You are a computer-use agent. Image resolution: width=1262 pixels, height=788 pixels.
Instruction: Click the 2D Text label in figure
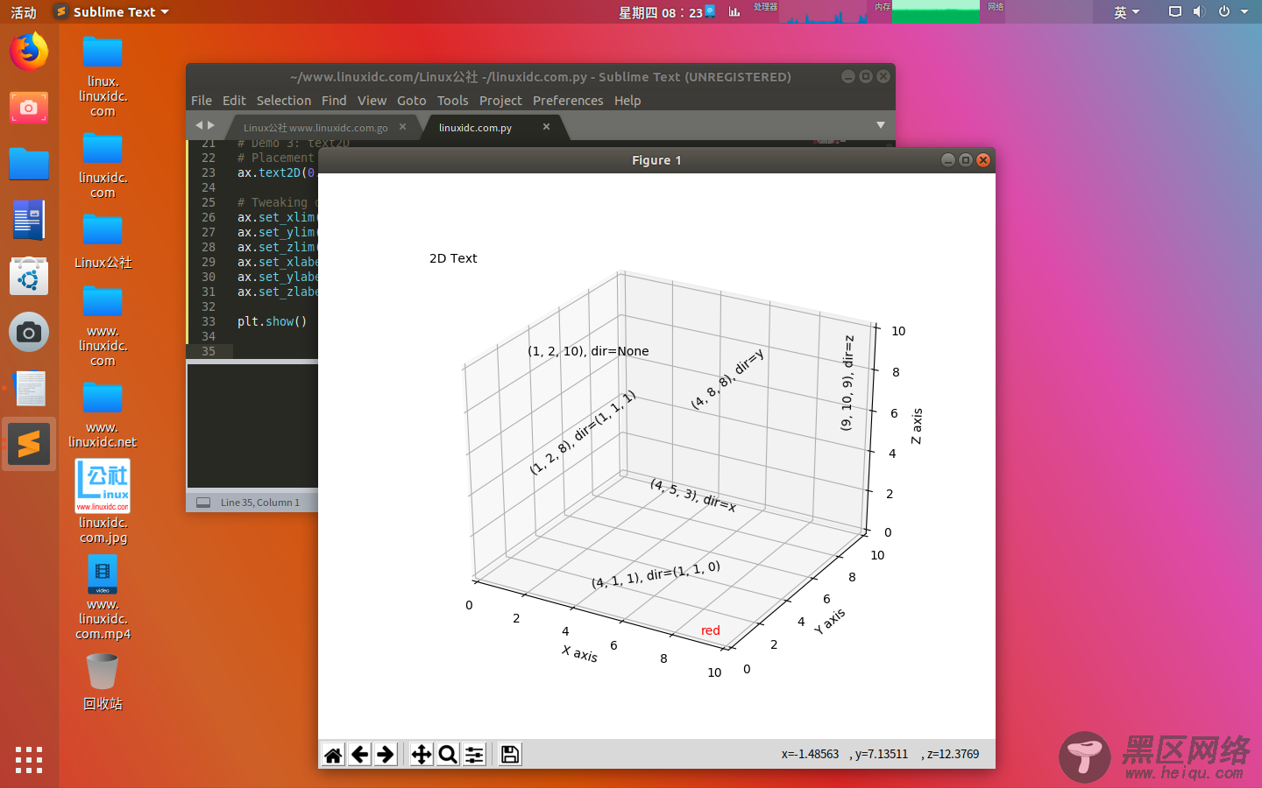453,258
